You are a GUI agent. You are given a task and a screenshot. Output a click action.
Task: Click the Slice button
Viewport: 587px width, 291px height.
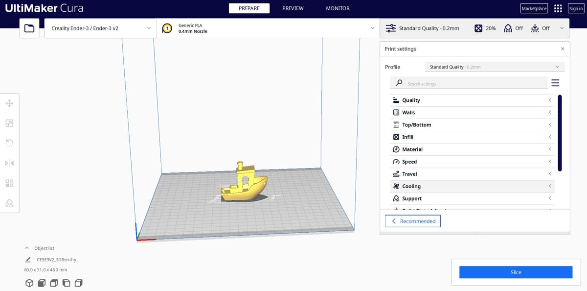tap(516, 272)
